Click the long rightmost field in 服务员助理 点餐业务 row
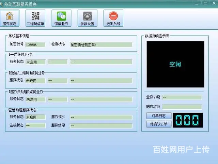This screenshot has height=164, width=218. click(101, 99)
